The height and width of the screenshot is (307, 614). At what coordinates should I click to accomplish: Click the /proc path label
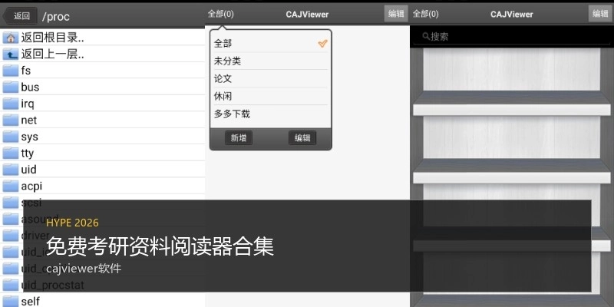(x=55, y=16)
